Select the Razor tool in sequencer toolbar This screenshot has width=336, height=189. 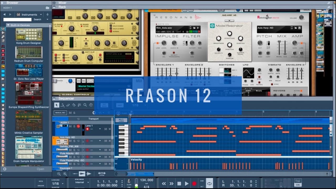pos(74,105)
